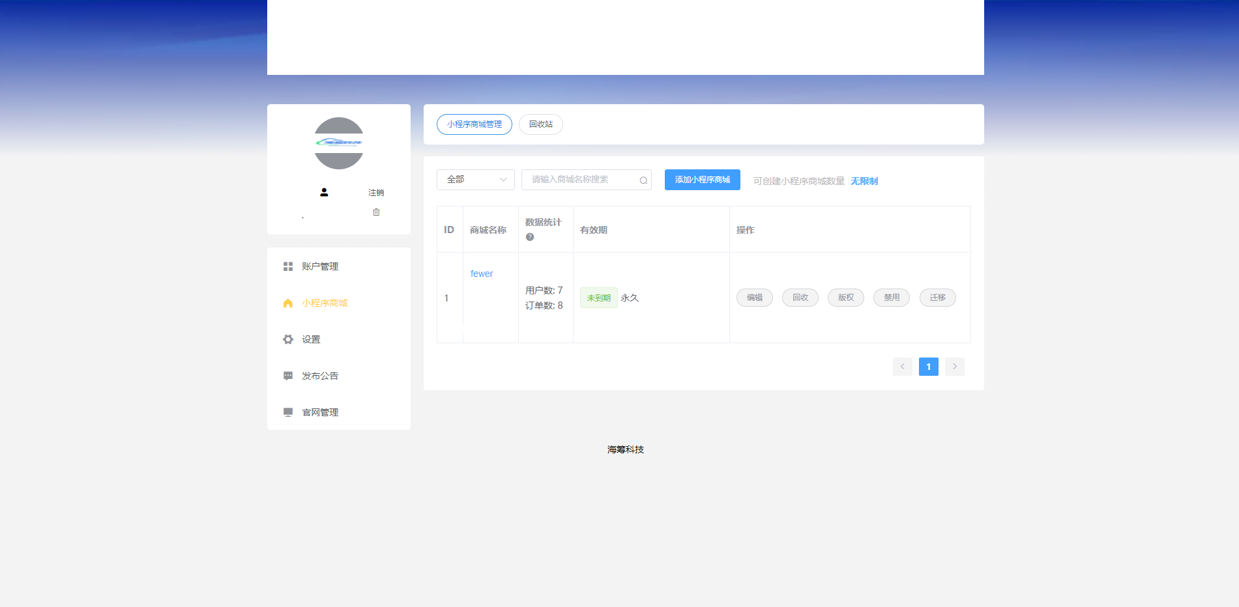Click the search magnifier icon in search box
1239x607 pixels.
pyautogui.click(x=642, y=180)
